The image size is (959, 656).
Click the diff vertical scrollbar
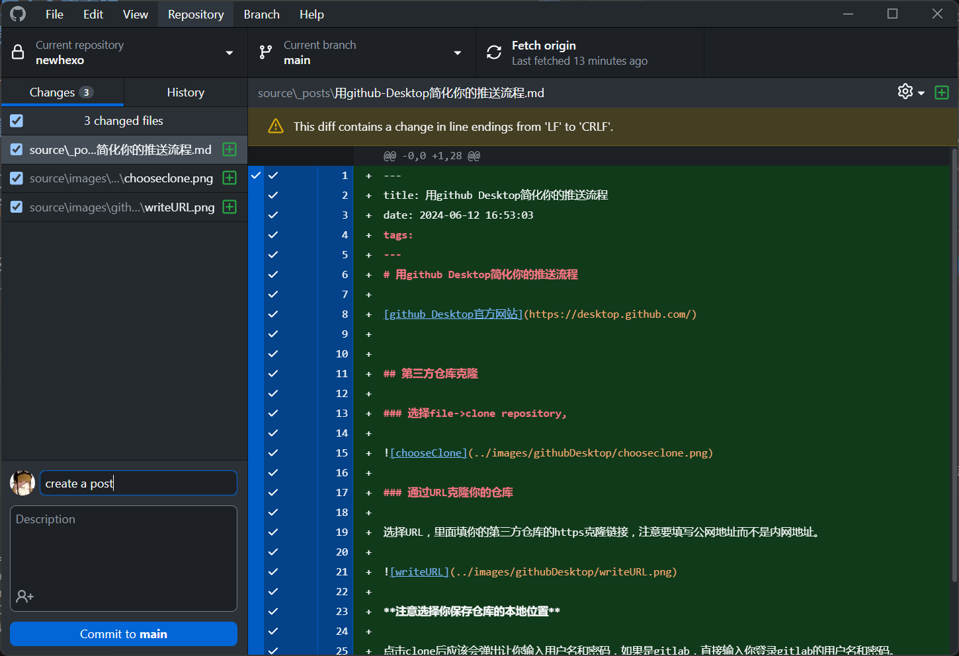pos(954,365)
